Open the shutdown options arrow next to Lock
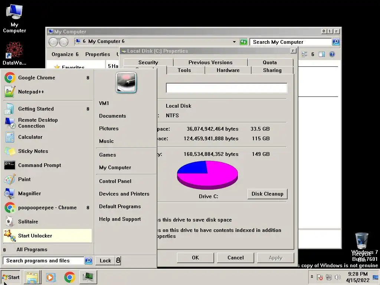380x285 pixels. (118, 261)
